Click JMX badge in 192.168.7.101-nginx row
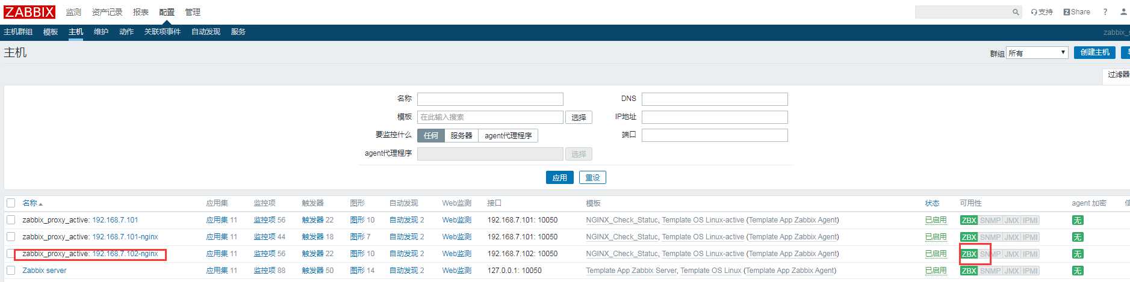 (1011, 238)
